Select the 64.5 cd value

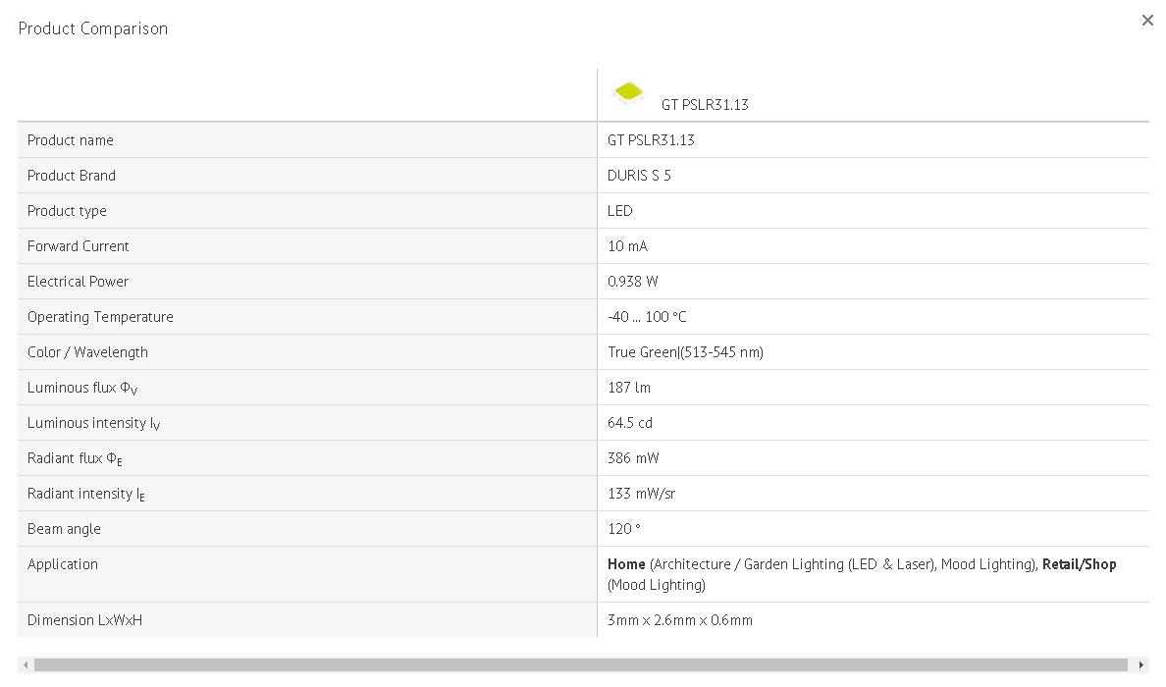(x=630, y=423)
